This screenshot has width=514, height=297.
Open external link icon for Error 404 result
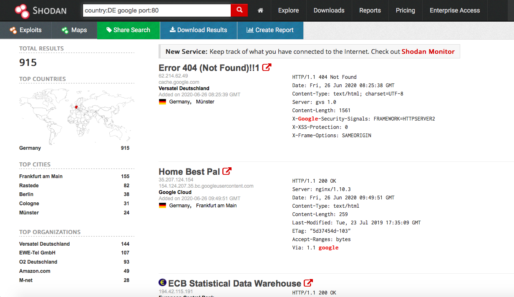click(x=267, y=67)
